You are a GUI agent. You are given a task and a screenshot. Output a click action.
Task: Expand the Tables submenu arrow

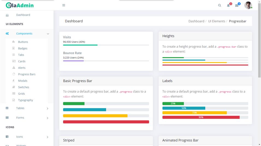click(x=48, y=108)
